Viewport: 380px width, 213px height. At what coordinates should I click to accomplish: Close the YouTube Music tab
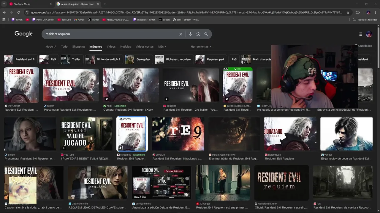(x=50, y=4)
